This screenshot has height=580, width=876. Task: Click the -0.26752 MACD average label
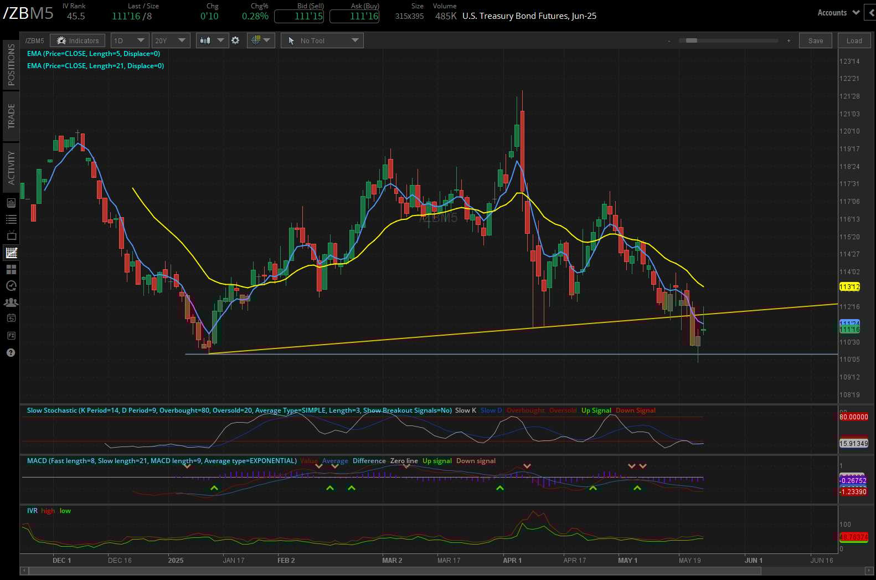tap(853, 481)
